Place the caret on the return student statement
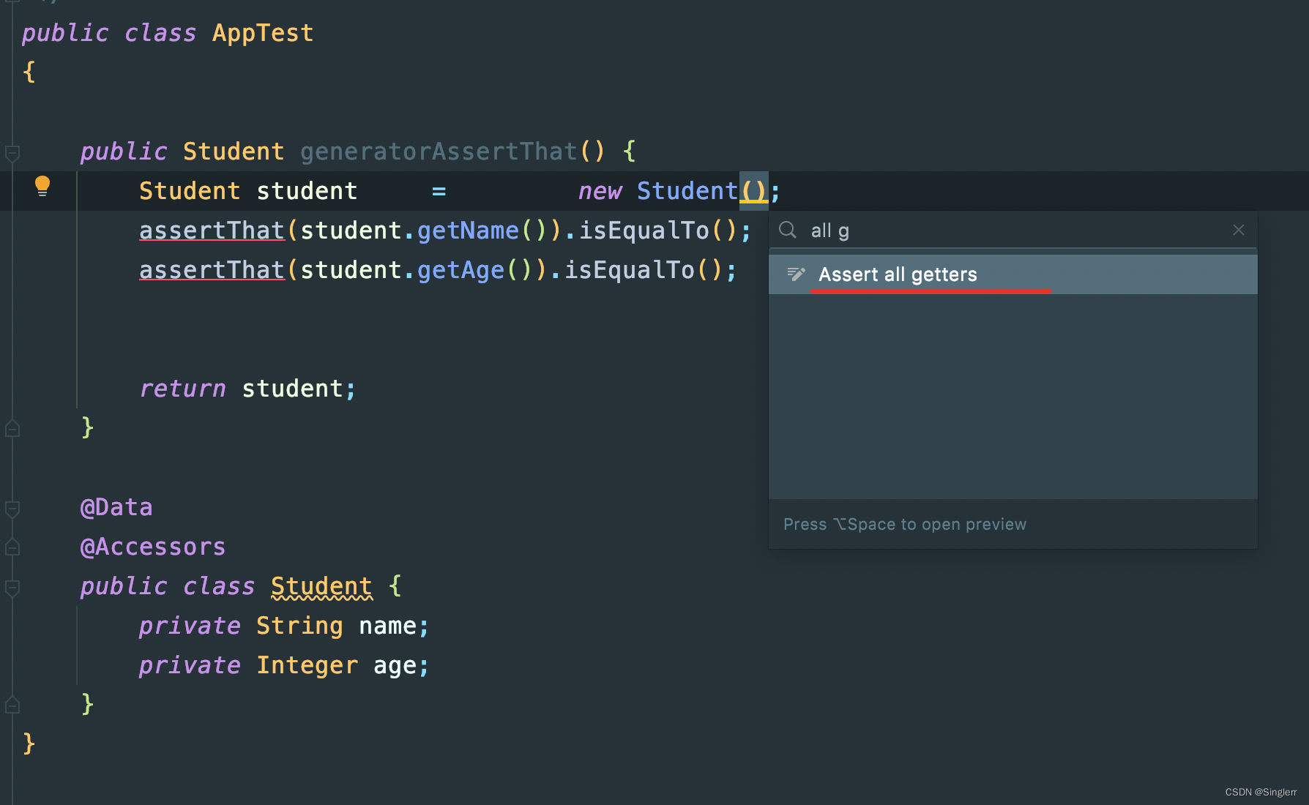Viewport: 1309px width, 805px height. point(247,388)
